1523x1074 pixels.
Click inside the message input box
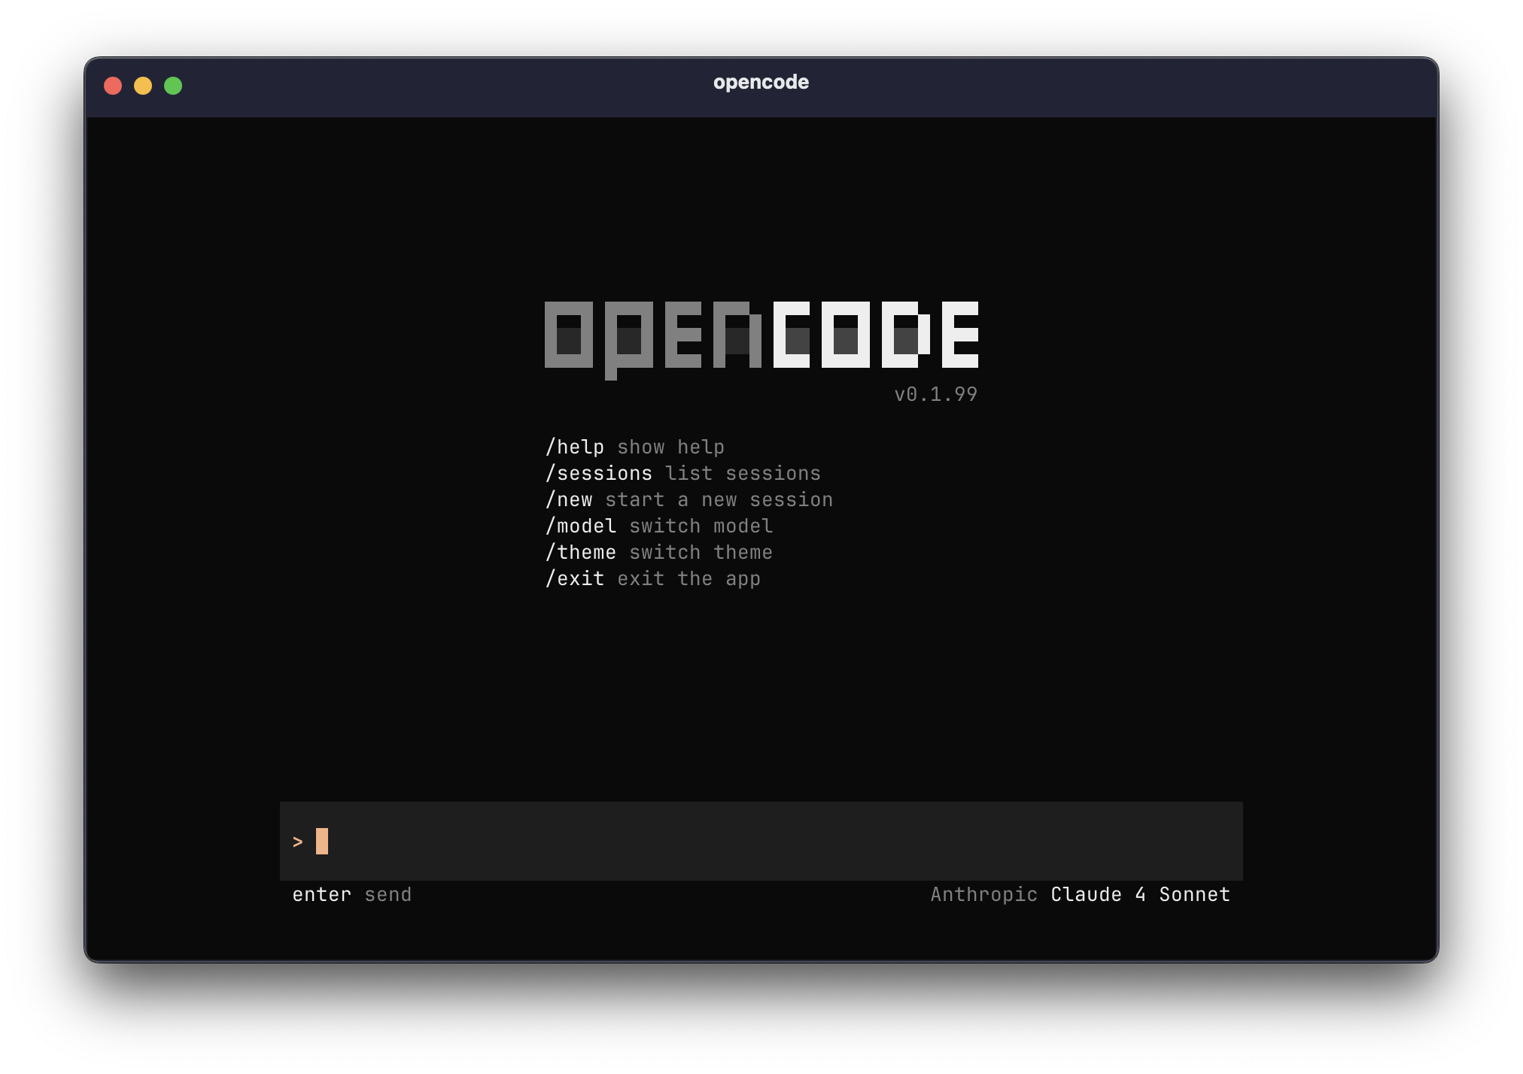677,842
